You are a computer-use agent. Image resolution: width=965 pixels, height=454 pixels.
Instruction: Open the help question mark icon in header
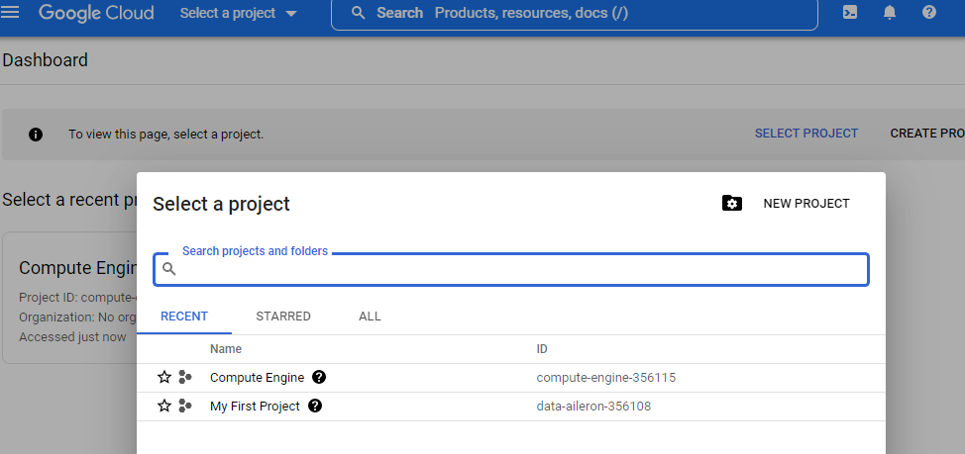click(x=929, y=12)
